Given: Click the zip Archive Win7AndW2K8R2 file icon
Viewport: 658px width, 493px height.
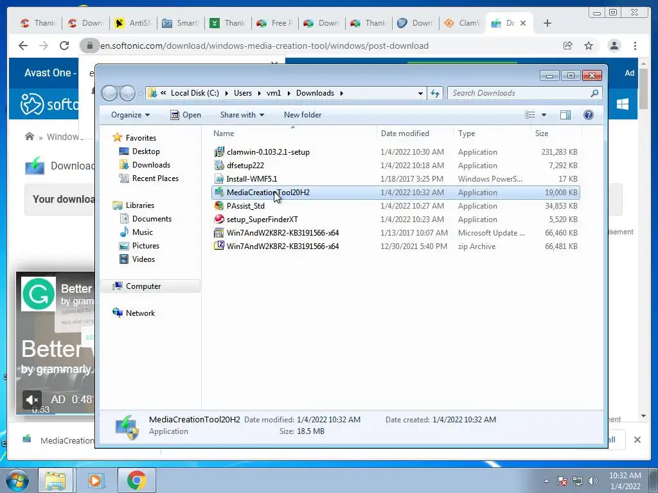Looking at the screenshot, I should click(x=219, y=246).
